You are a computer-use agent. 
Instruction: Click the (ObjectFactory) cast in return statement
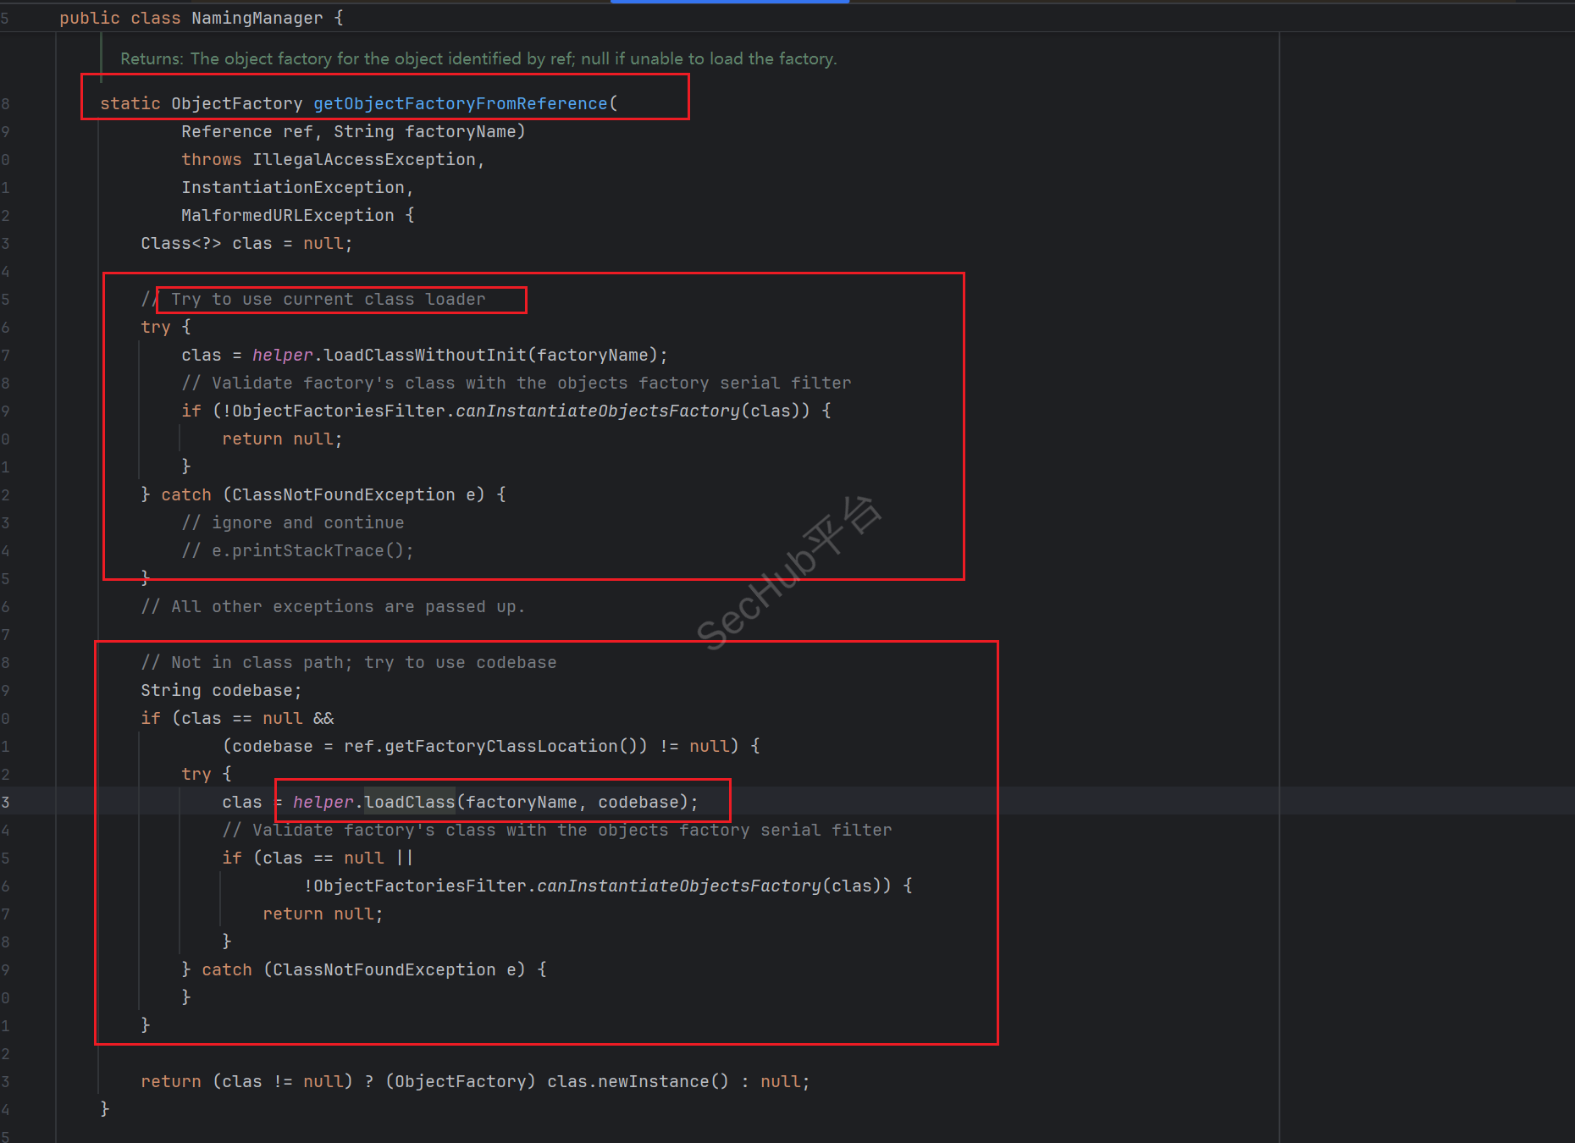click(x=461, y=1081)
